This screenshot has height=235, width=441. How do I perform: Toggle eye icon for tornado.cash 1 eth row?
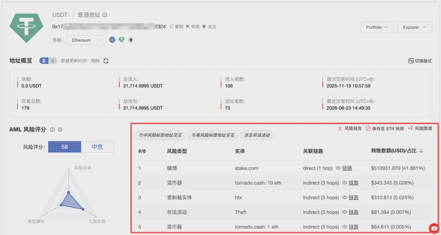pyautogui.click(x=345, y=226)
